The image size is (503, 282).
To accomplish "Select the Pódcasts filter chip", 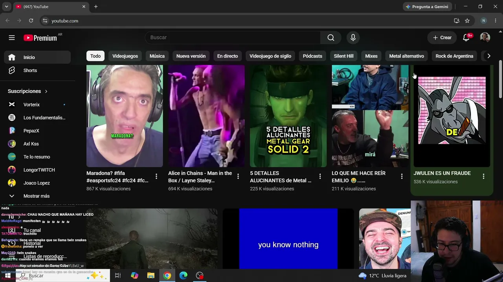I will pyautogui.click(x=312, y=56).
